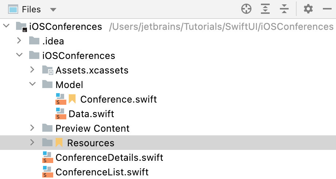Click the Collapse All toolbar icon
Viewport: 336px width, 179px height.
pyautogui.click(x=284, y=9)
